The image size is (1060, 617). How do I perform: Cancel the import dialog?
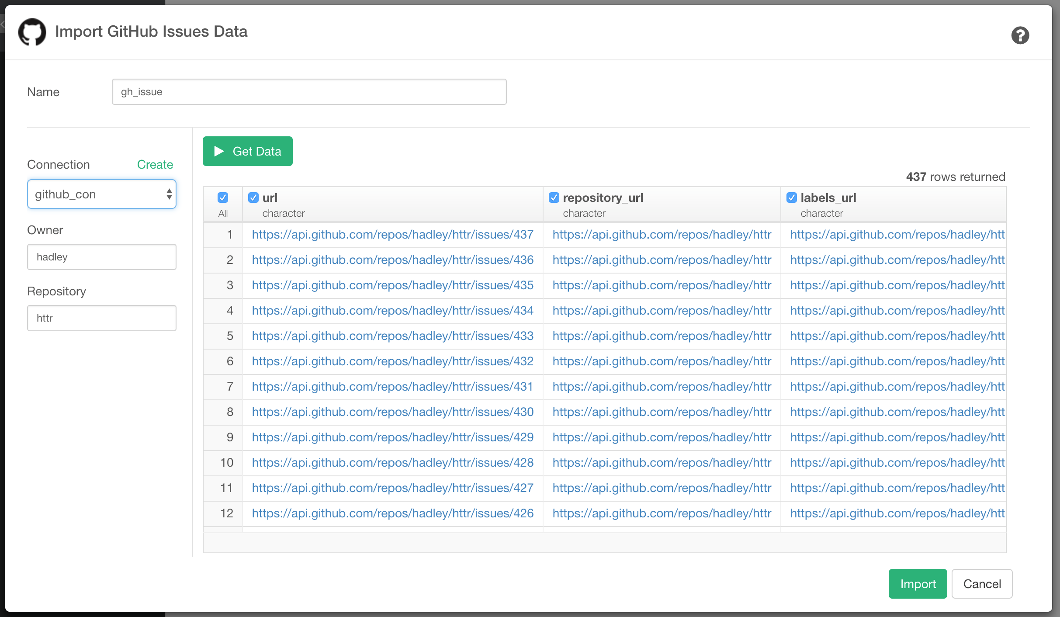tap(982, 584)
